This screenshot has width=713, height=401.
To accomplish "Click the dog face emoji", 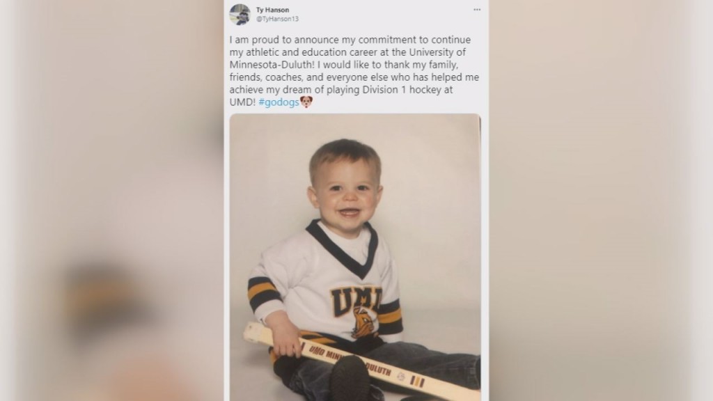I will (306, 102).
